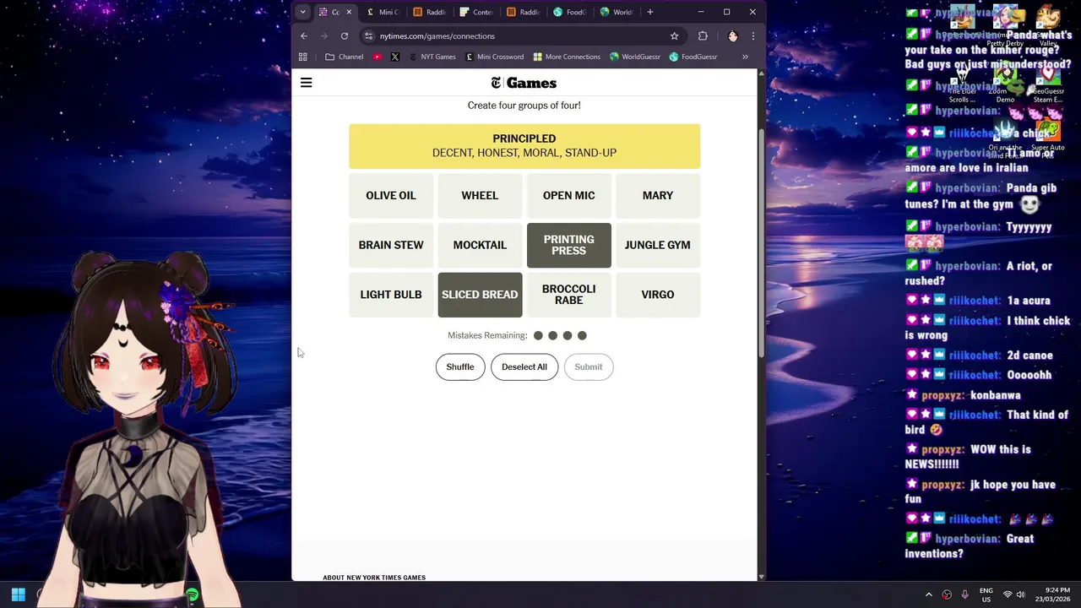
Task: Click the NYT Games logo
Action: tap(524, 83)
